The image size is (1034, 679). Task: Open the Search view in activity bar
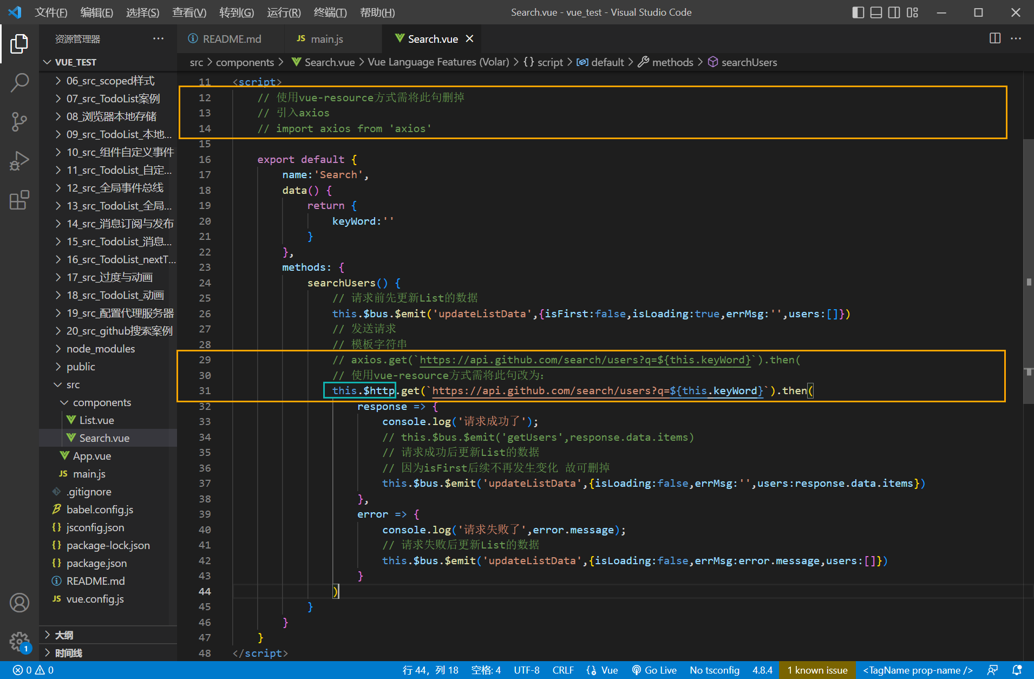tap(19, 83)
